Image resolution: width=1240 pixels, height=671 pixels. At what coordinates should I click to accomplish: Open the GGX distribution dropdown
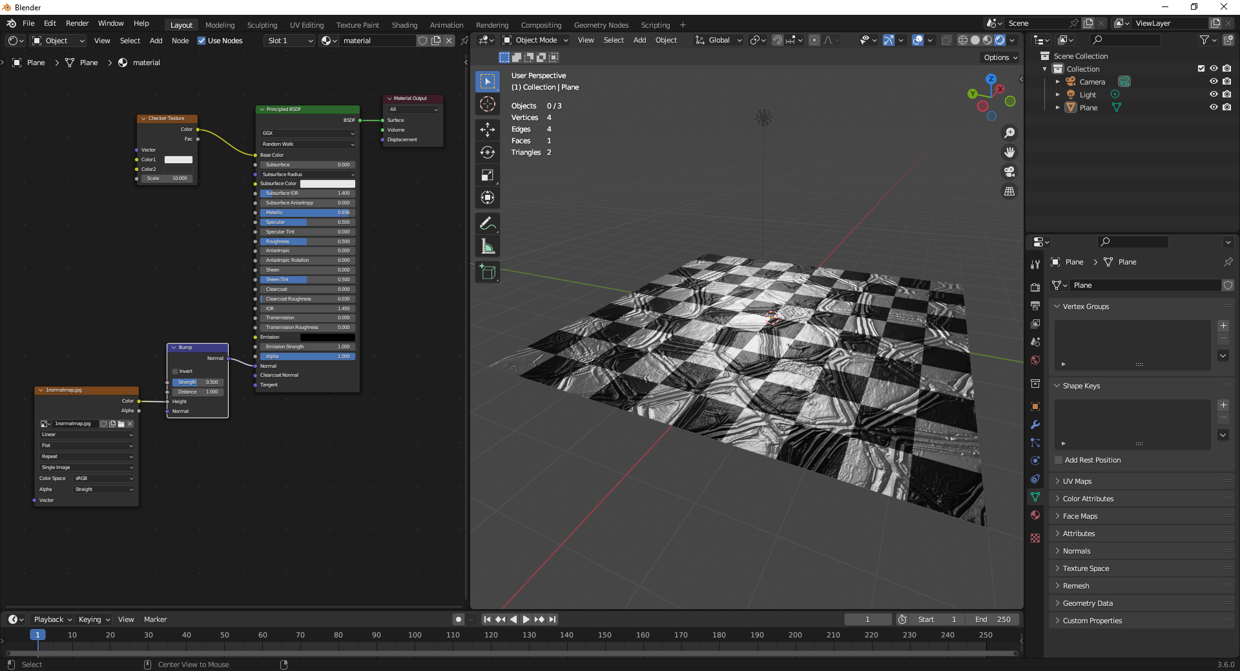308,134
